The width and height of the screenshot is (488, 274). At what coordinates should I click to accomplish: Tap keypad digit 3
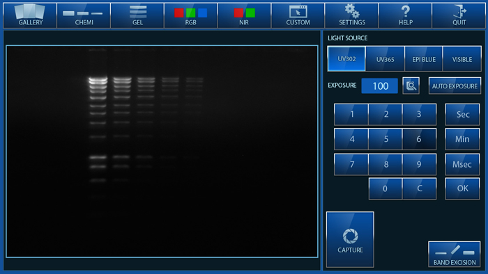(419, 115)
